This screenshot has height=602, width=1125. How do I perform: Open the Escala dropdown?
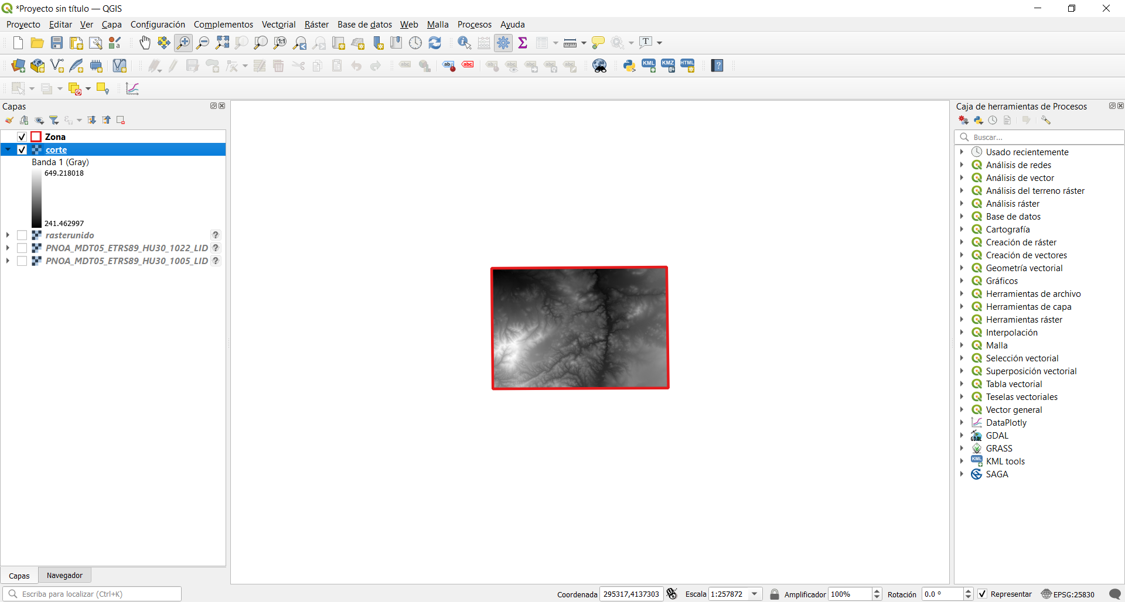coord(755,594)
